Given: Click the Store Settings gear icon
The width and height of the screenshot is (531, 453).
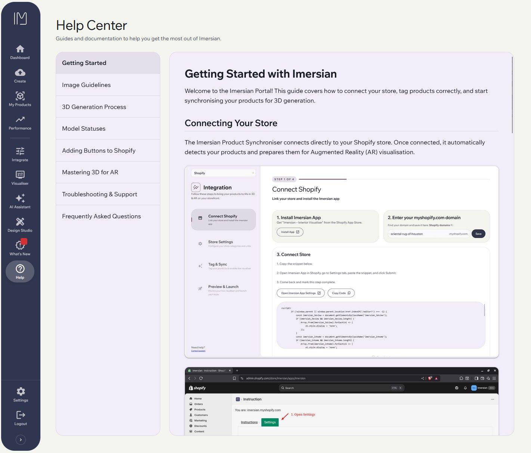Looking at the screenshot, I should click(200, 244).
